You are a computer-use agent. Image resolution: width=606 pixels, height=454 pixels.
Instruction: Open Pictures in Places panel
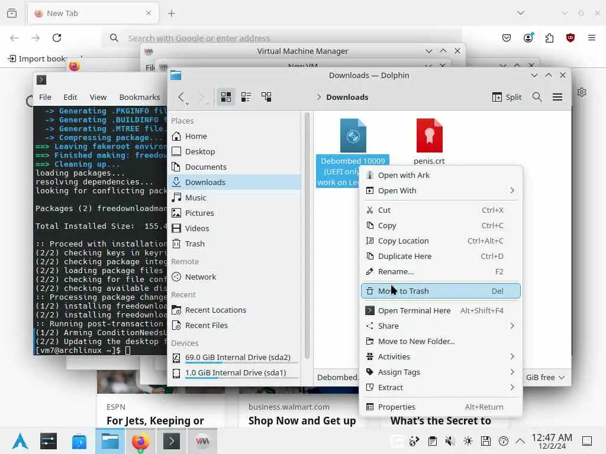[234, 213]
